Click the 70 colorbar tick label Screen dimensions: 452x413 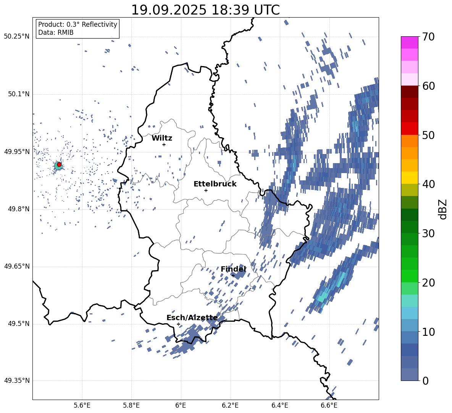click(x=428, y=37)
